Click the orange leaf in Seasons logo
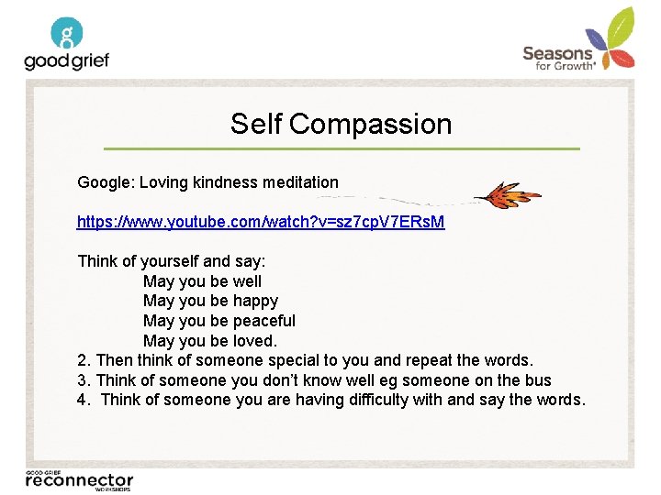661x495 pixels. [x=605, y=62]
